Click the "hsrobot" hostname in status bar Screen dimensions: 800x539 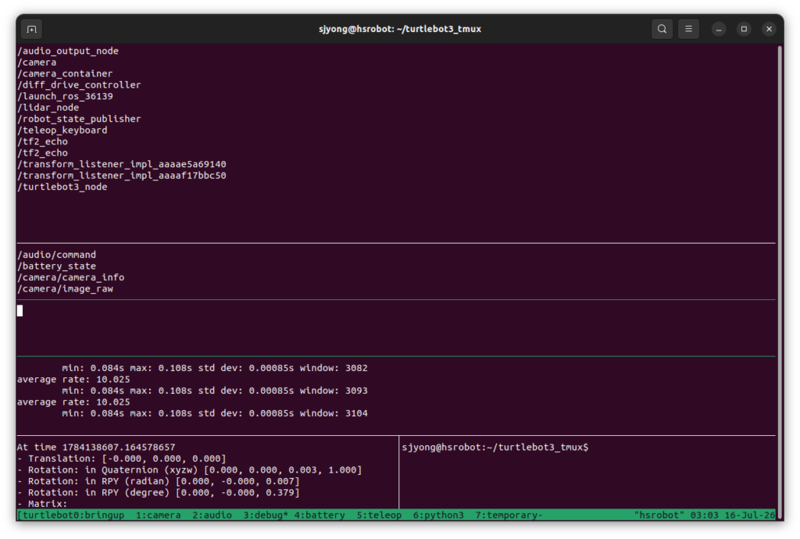tap(659, 515)
